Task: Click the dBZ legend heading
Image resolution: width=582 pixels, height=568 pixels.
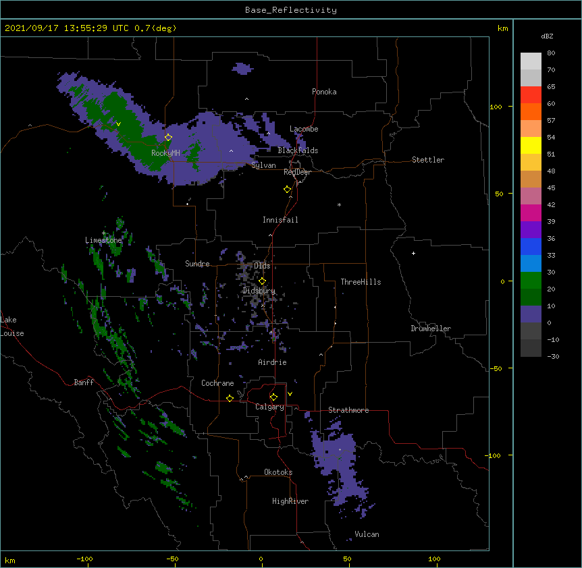Action: click(x=547, y=36)
